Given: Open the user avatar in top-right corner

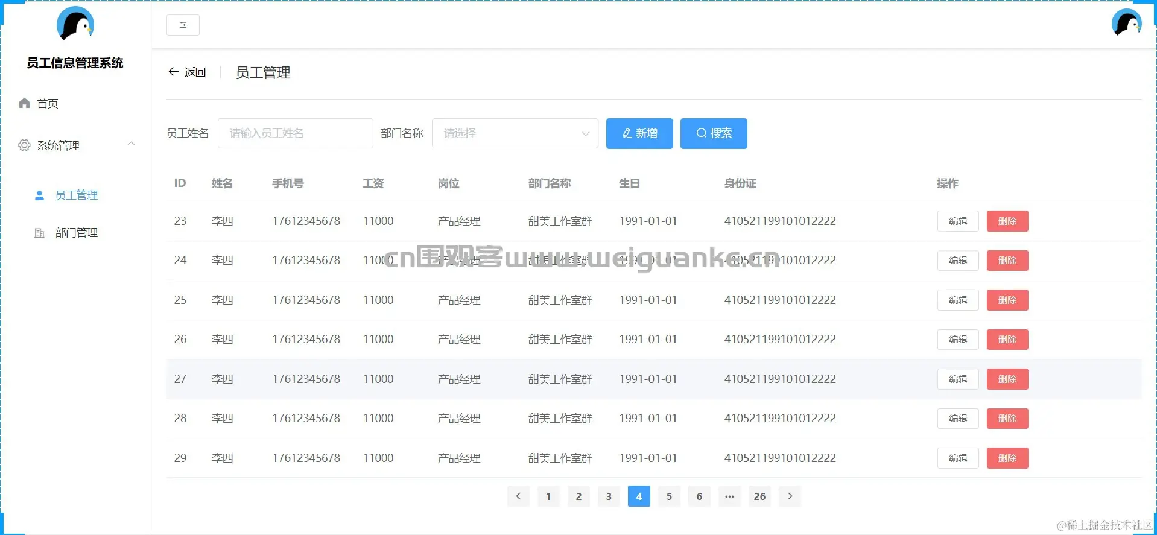Looking at the screenshot, I should pos(1127,23).
